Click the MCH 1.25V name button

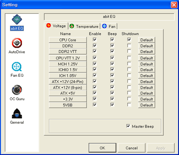pyautogui.click(x=68, y=64)
